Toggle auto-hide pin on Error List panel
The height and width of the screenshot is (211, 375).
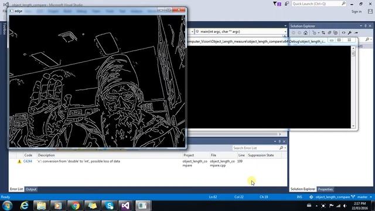click(279, 141)
